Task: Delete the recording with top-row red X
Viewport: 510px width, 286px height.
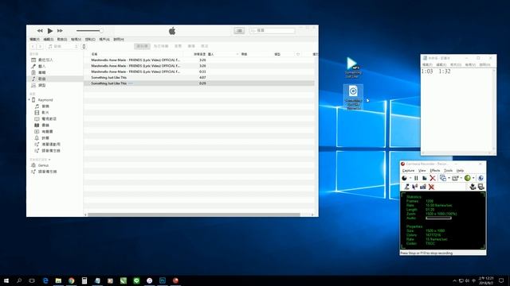Action: 433,178
